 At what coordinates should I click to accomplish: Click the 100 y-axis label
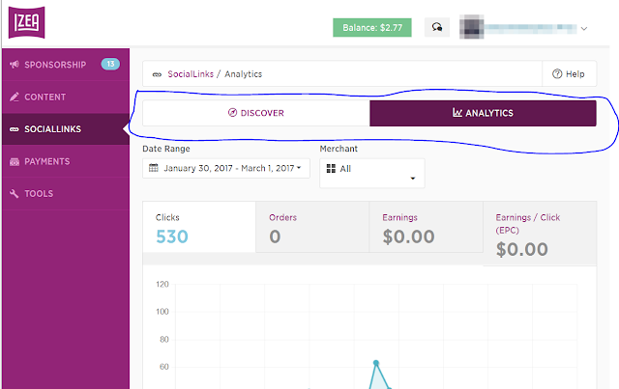(x=162, y=312)
